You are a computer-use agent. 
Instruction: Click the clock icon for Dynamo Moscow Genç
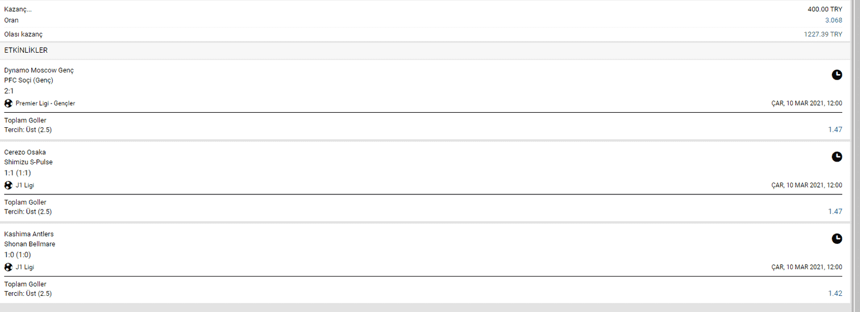pyautogui.click(x=837, y=75)
